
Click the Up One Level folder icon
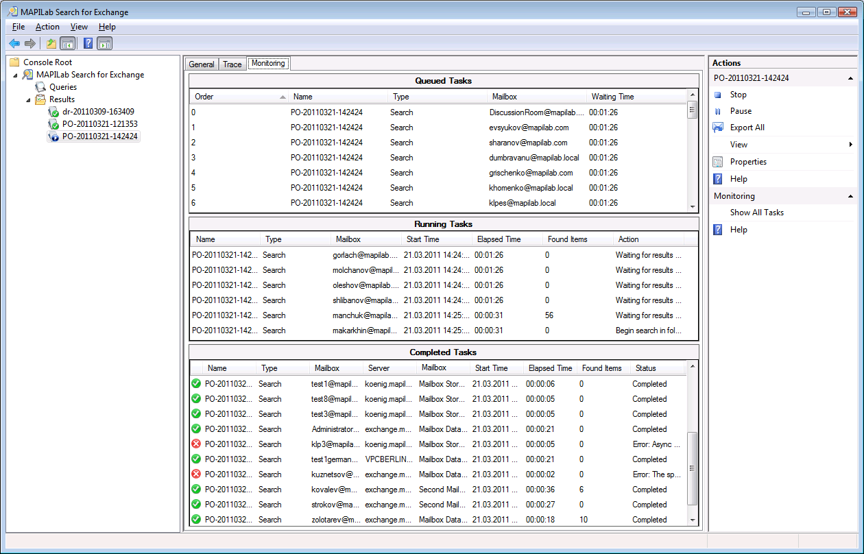point(51,44)
